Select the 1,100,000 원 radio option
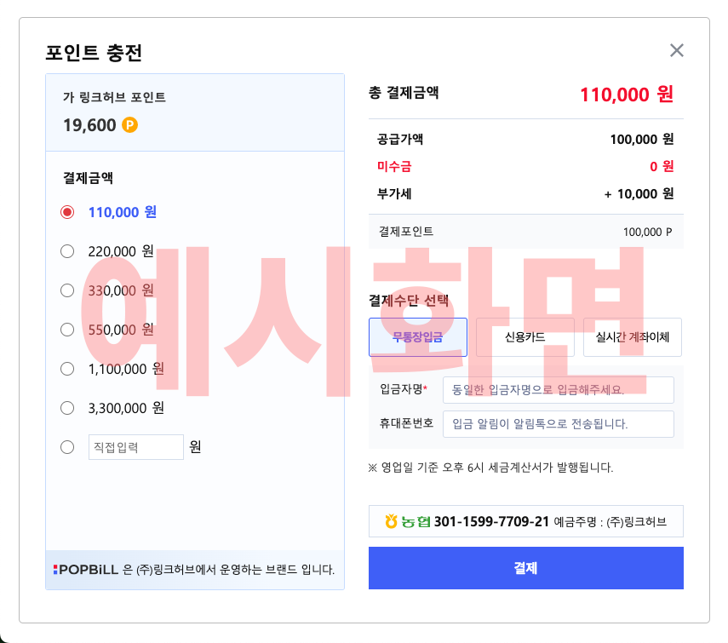728x643 pixels. [67, 369]
